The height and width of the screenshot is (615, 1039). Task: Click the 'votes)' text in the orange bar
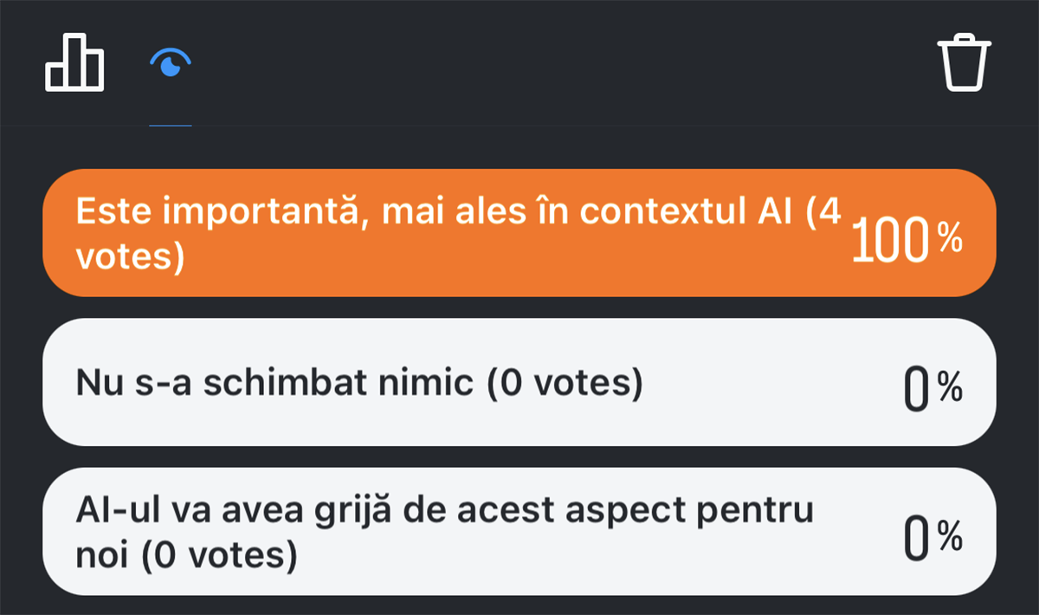click(130, 258)
